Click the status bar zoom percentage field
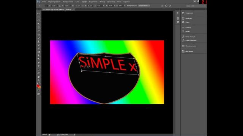 point(45,134)
